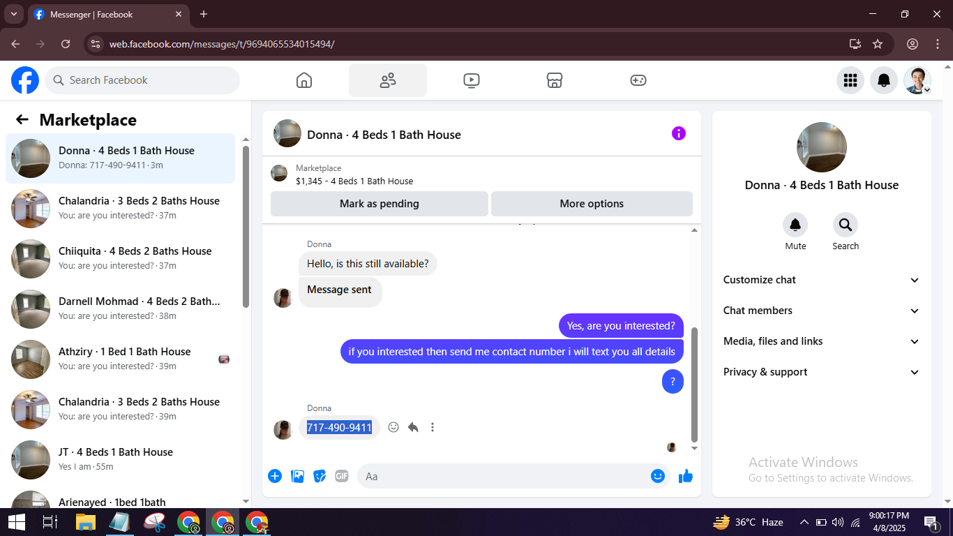Expand the Privacy & support section
Screen dimensions: 953x536
822,372
